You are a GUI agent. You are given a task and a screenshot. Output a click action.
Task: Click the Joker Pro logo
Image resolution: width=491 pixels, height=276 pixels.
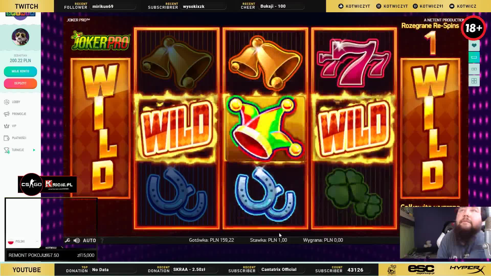(x=101, y=41)
